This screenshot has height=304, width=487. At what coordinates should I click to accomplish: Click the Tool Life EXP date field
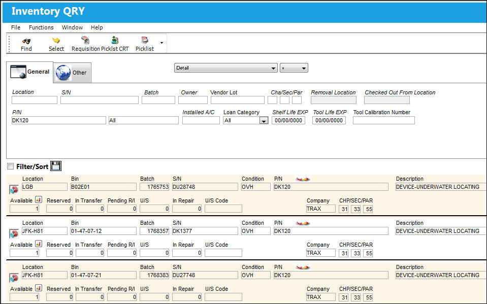(329, 120)
